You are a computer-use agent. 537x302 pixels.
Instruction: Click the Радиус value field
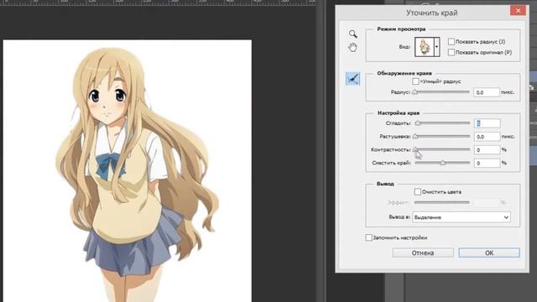coord(487,92)
